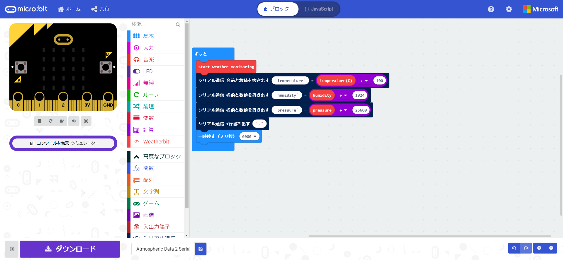Toggle simulator slow-motion mode
Image resolution: width=563 pixels, height=260 pixels.
click(x=62, y=121)
